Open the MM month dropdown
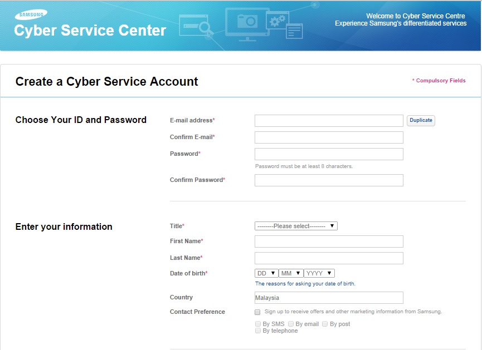The image size is (482, 350). (291, 273)
